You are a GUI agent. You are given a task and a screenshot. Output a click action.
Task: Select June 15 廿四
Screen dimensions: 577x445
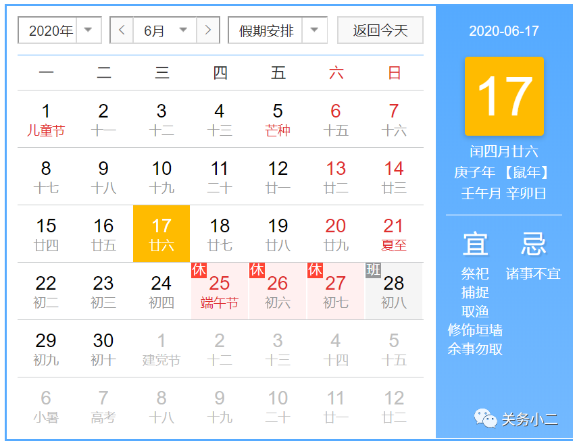point(46,234)
